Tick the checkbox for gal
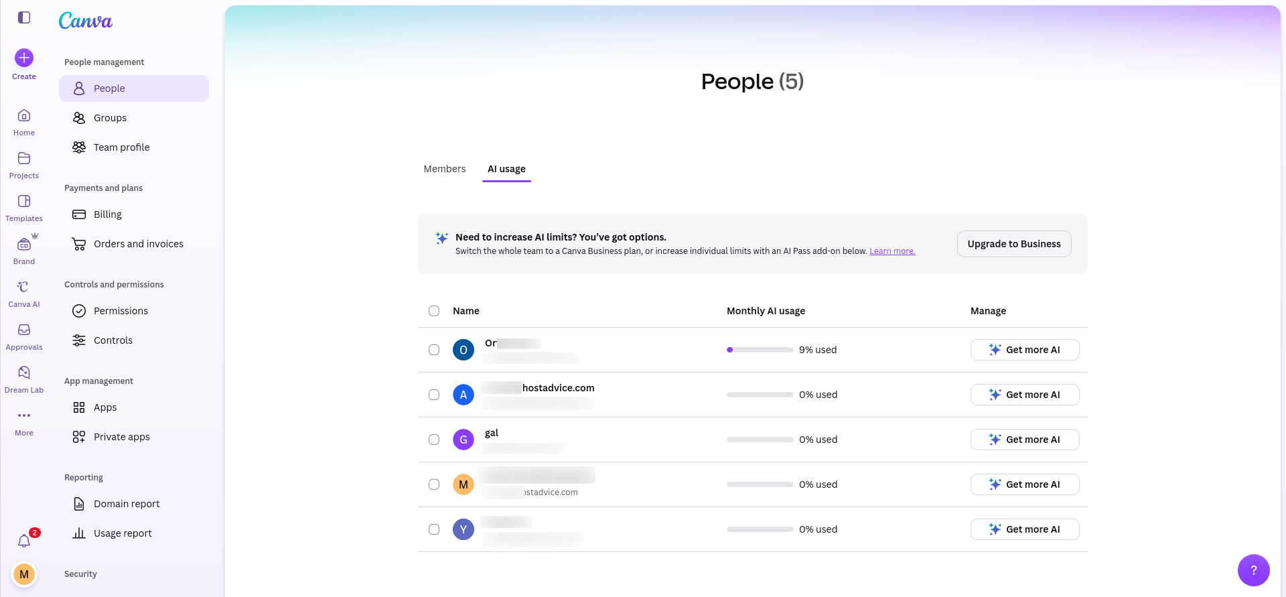Image resolution: width=1286 pixels, height=597 pixels. pyautogui.click(x=434, y=440)
